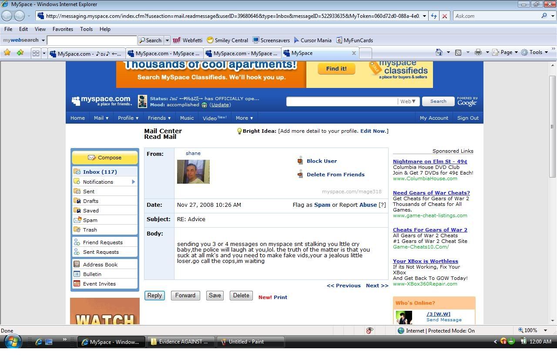This screenshot has height=360, width=557.
Task: Click the printer icon in command bar
Action: point(478,52)
